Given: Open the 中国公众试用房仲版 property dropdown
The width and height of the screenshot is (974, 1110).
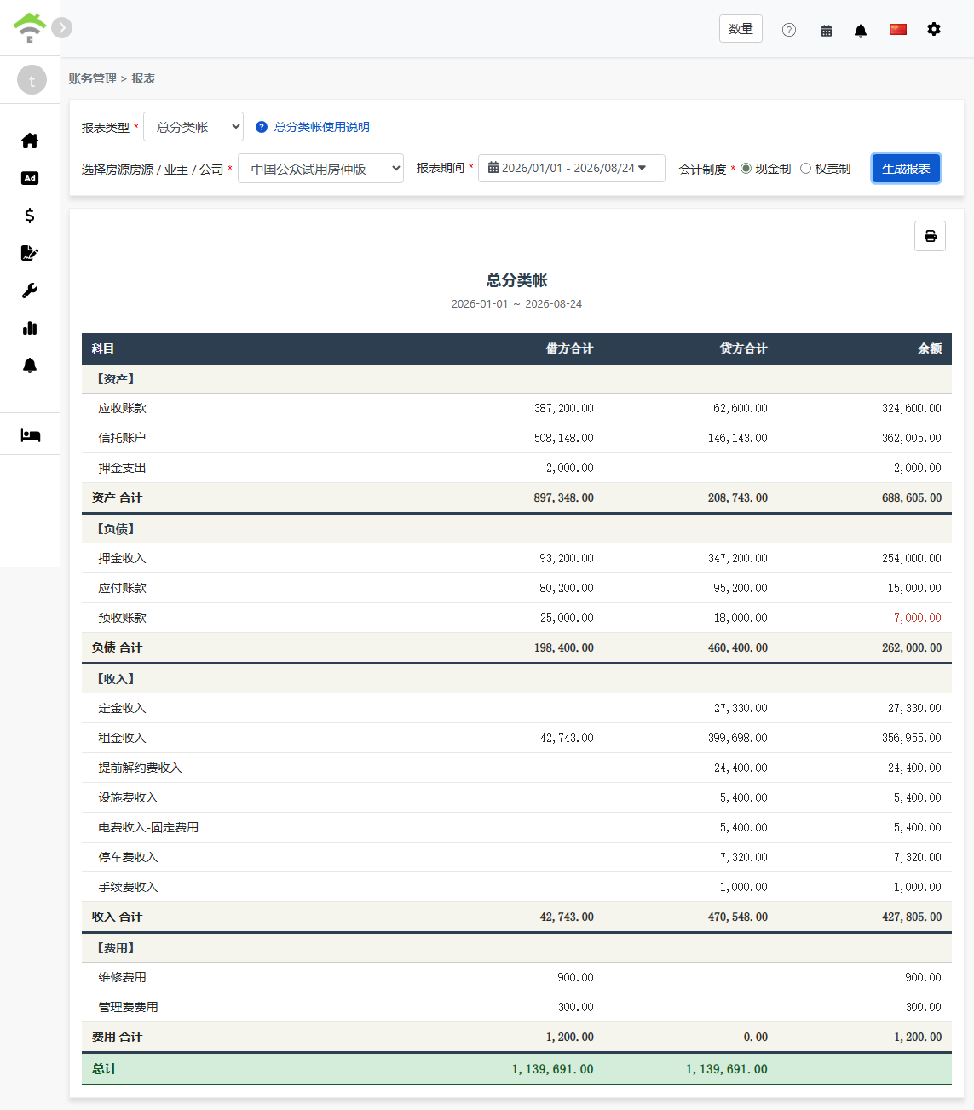Looking at the screenshot, I should [320, 169].
